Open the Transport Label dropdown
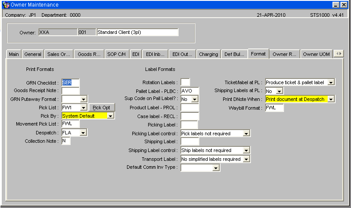The width and height of the screenshot is (351, 208). (x=246, y=159)
